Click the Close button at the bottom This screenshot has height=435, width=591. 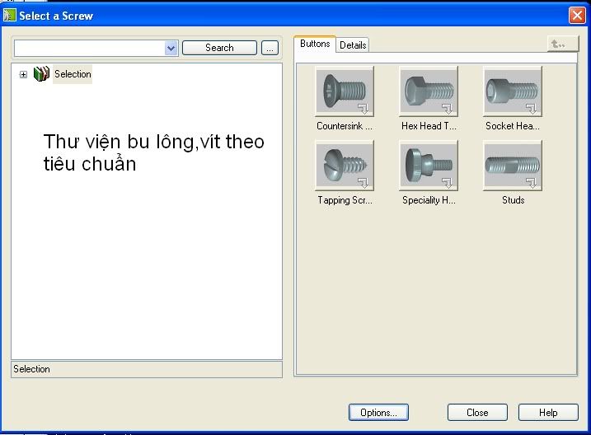pyautogui.click(x=477, y=413)
